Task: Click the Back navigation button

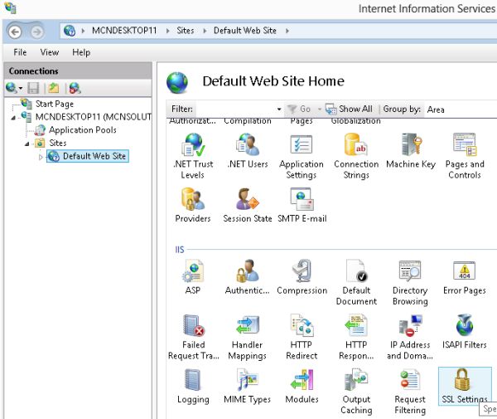Action: (15, 32)
